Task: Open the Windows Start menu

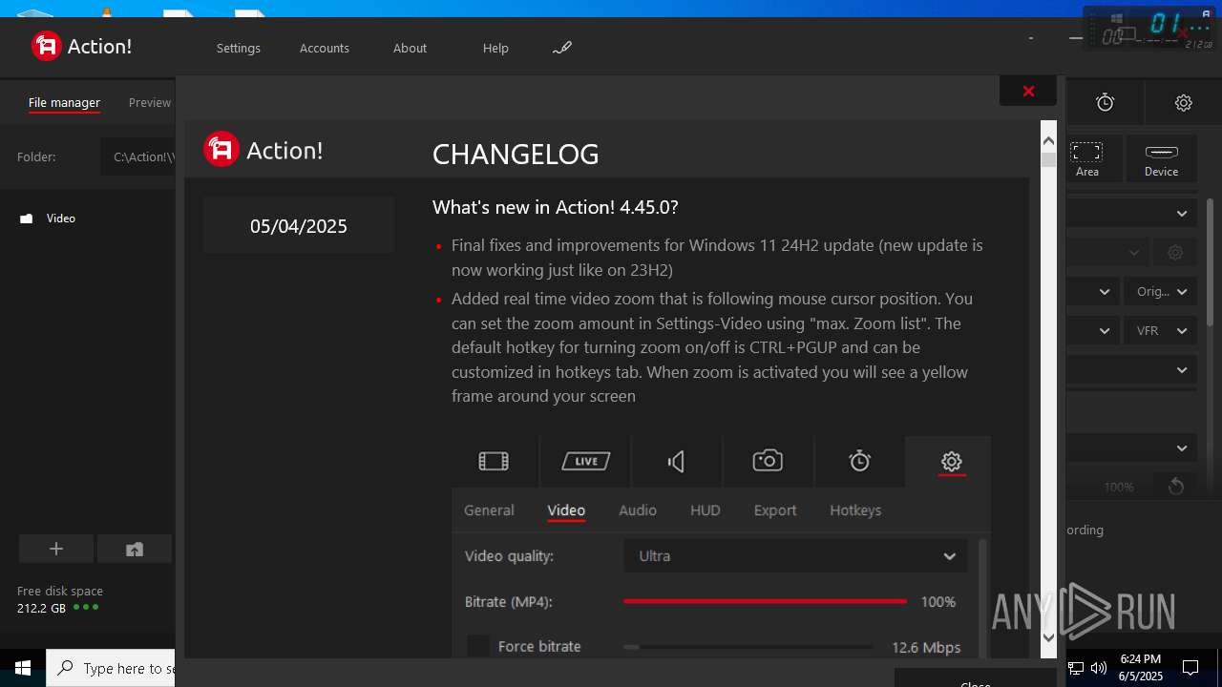Action: [23, 668]
